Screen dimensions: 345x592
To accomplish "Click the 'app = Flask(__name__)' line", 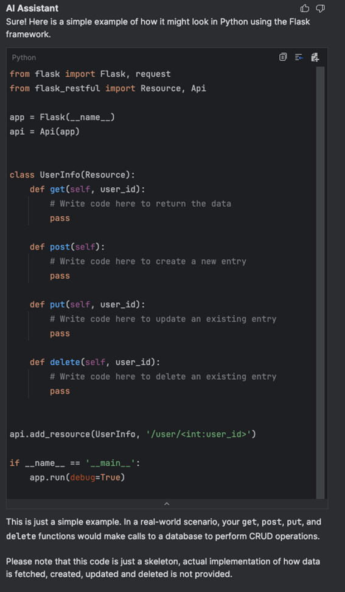I will click(x=63, y=118).
